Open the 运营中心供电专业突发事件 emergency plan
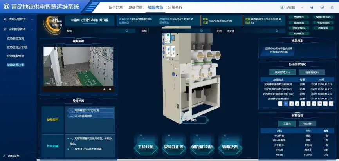339x161 pixels. [279, 51]
